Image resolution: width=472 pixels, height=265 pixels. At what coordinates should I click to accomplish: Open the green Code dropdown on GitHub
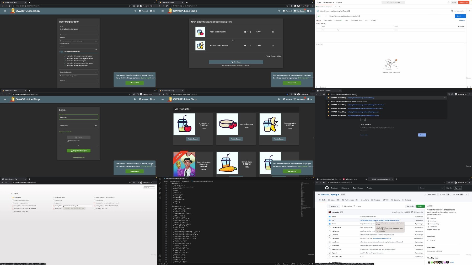point(420,206)
